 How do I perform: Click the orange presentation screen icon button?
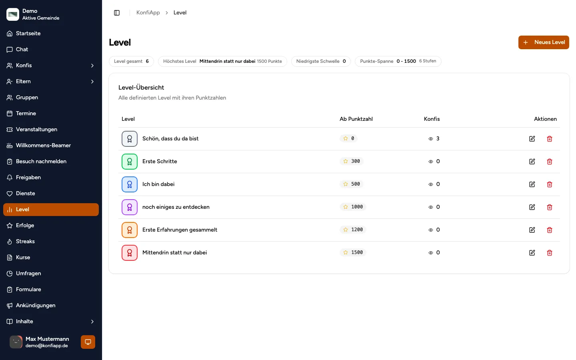coord(88,342)
